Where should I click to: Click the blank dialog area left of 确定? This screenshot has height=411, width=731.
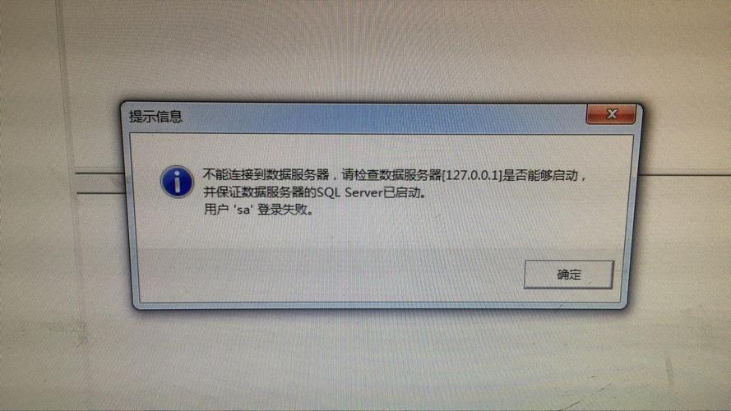(x=326, y=275)
